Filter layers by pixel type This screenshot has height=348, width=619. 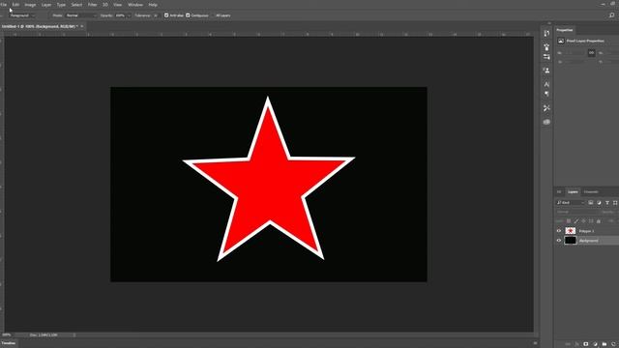click(x=591, y=203)
